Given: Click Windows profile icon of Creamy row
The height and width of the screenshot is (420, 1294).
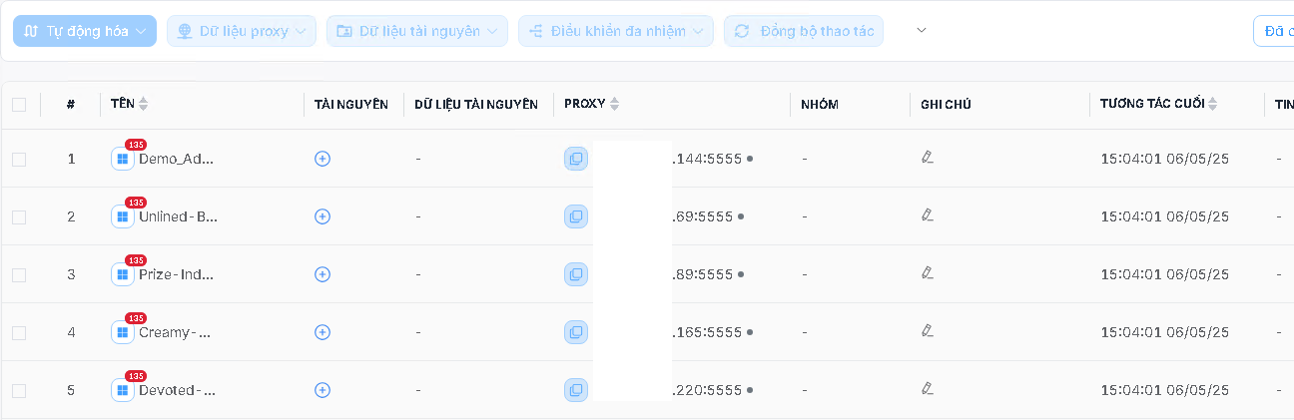Looking at the screenshot, I should point(122,332).
